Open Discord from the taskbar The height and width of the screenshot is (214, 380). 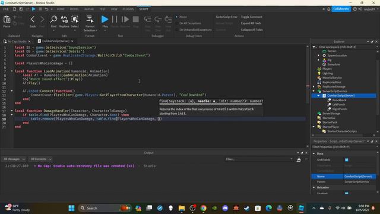[x=225, y=208]
